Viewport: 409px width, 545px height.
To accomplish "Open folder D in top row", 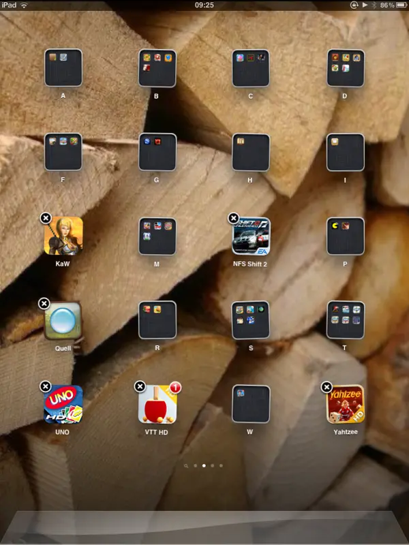I will [345, 68].
